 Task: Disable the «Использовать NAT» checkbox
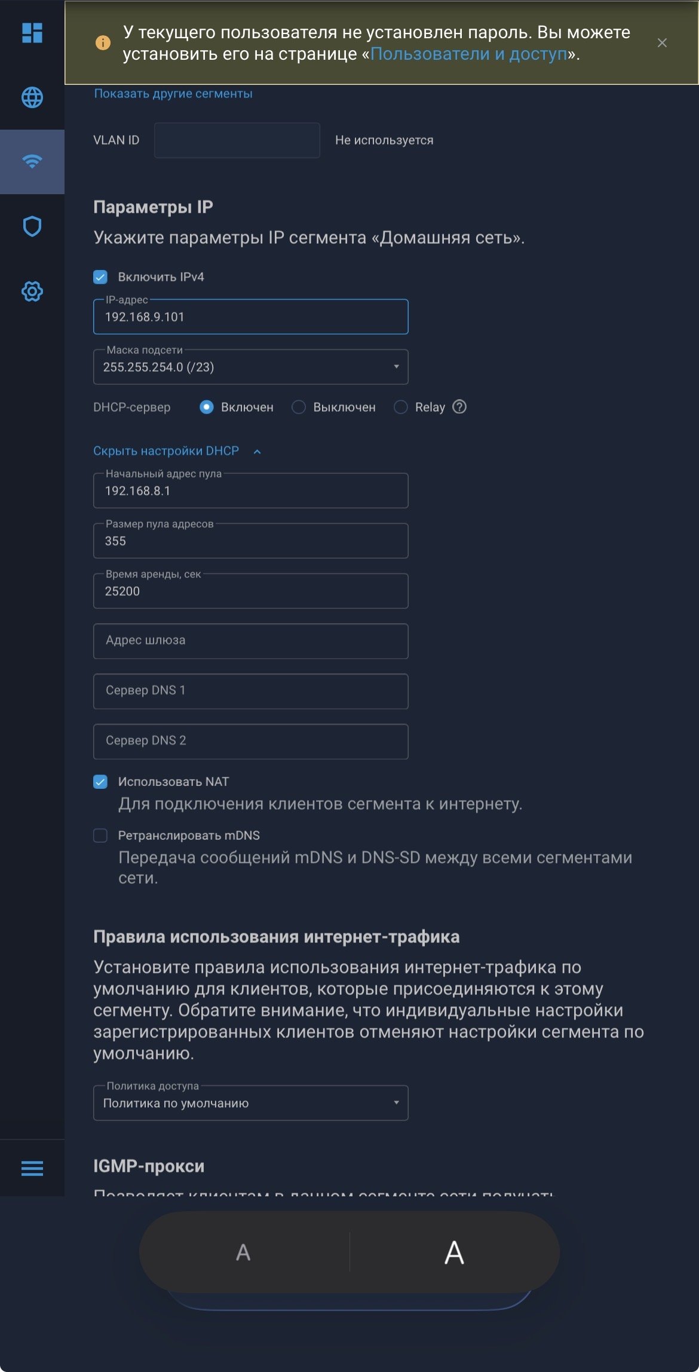pyautogui.click(x=100, y=782)
